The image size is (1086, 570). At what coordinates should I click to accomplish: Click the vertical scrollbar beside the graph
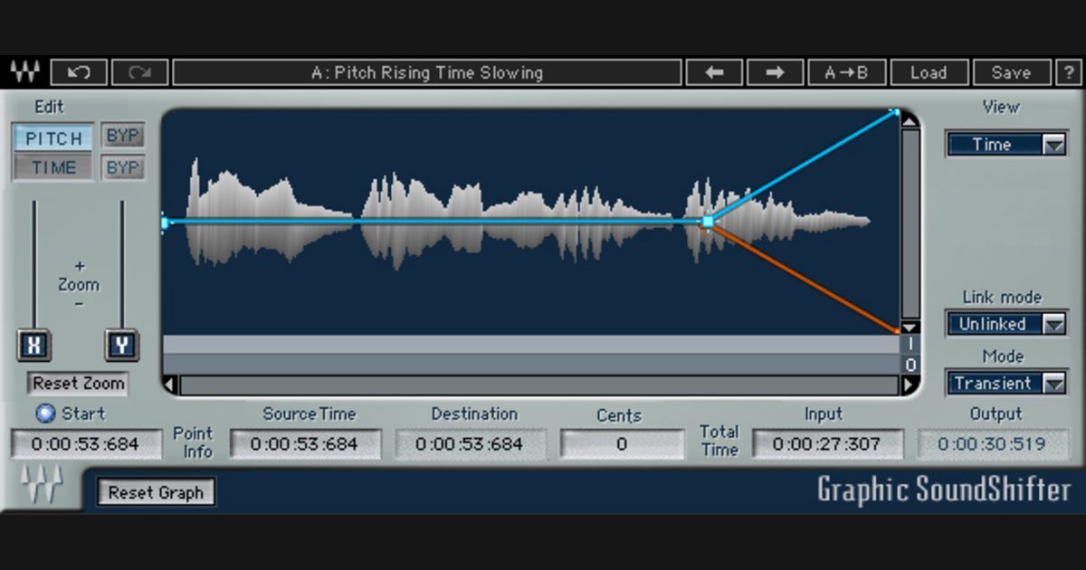tap(910, 223)
